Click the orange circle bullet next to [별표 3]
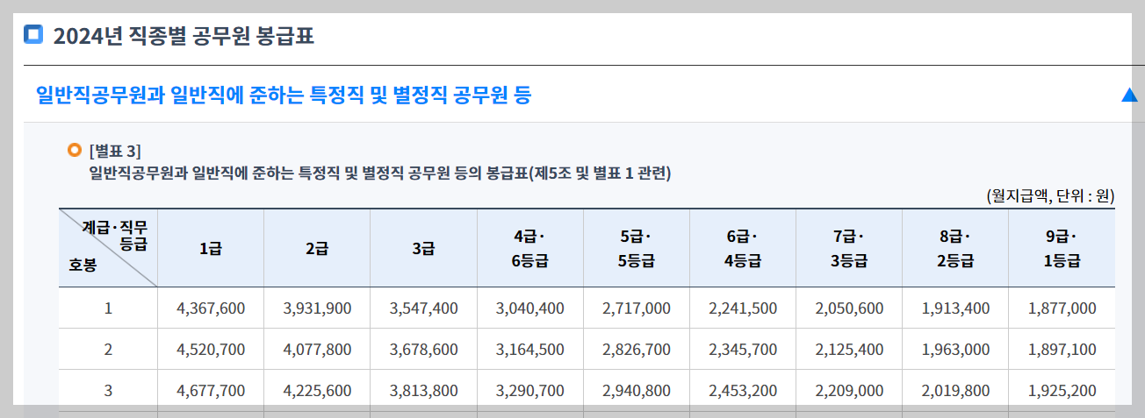The width and height of the screenshot is (1145, 418). (75, 150)
